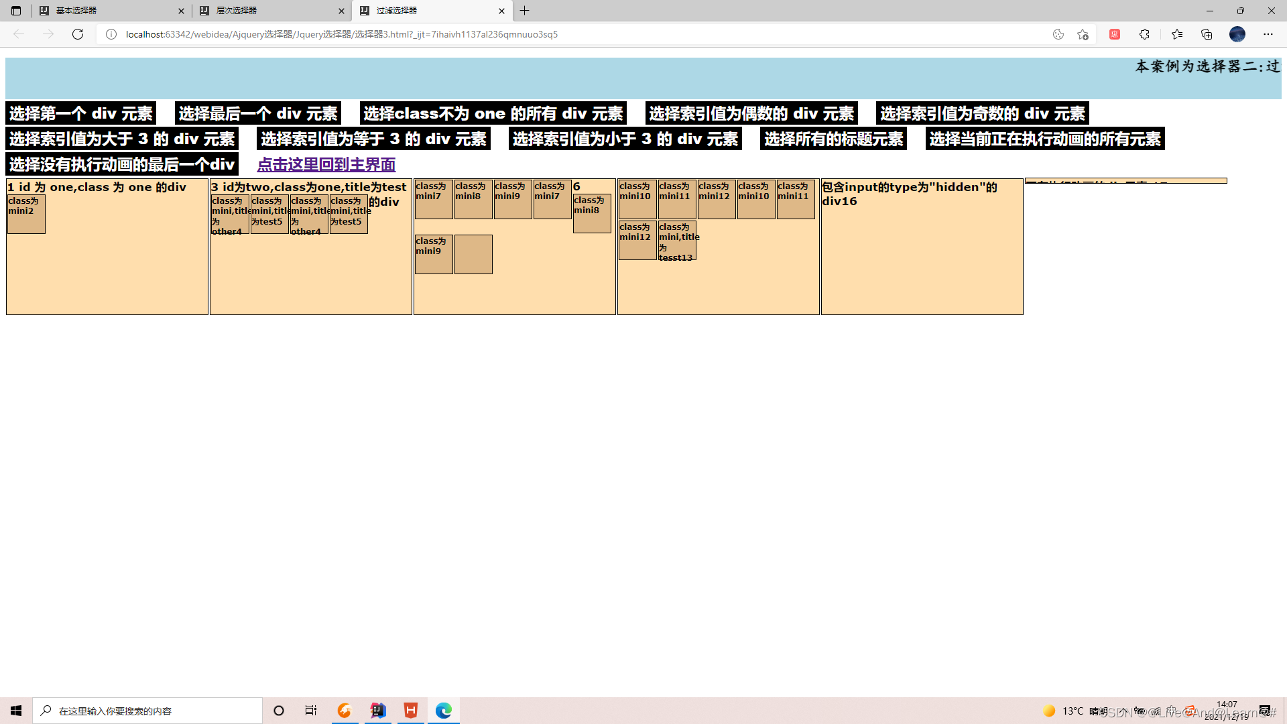Viewport: 1287px width, 724px height.
Task: Click the browser profile avatar
Action: click(x=1237, y=34)
